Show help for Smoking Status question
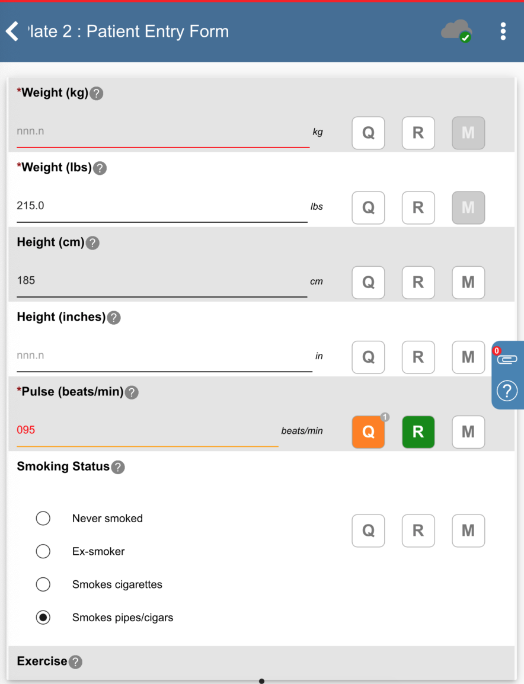Screen dimensions: 524x684 (x=118, y=467)
